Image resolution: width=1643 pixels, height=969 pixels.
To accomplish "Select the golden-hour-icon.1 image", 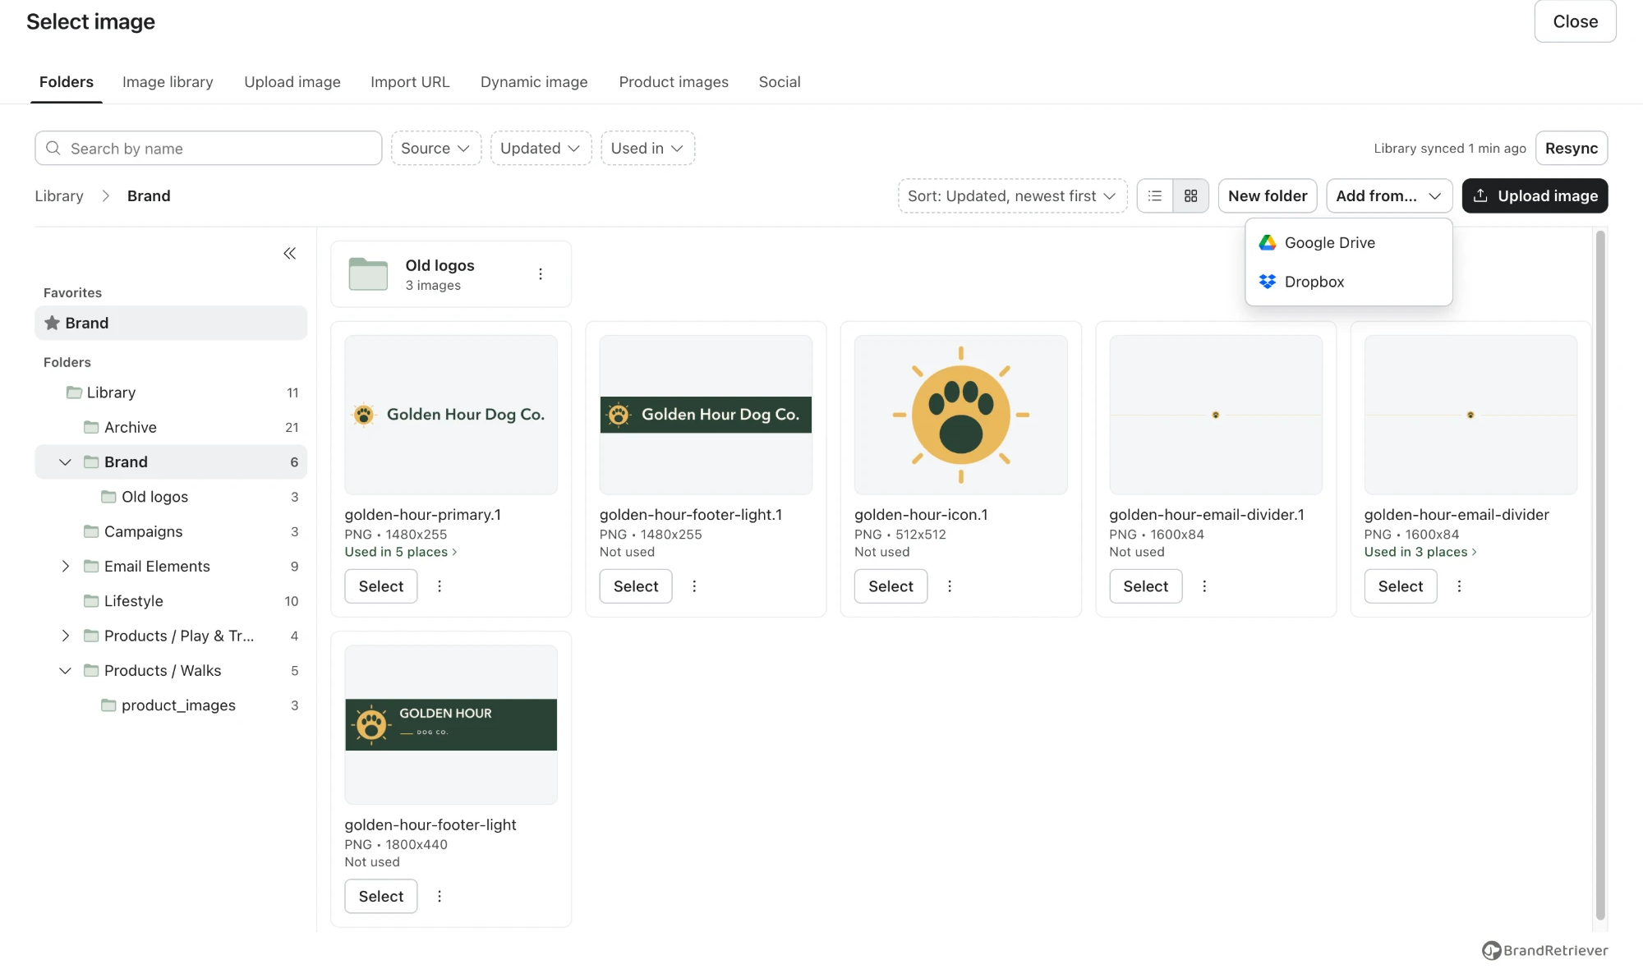I will point(891,586).
